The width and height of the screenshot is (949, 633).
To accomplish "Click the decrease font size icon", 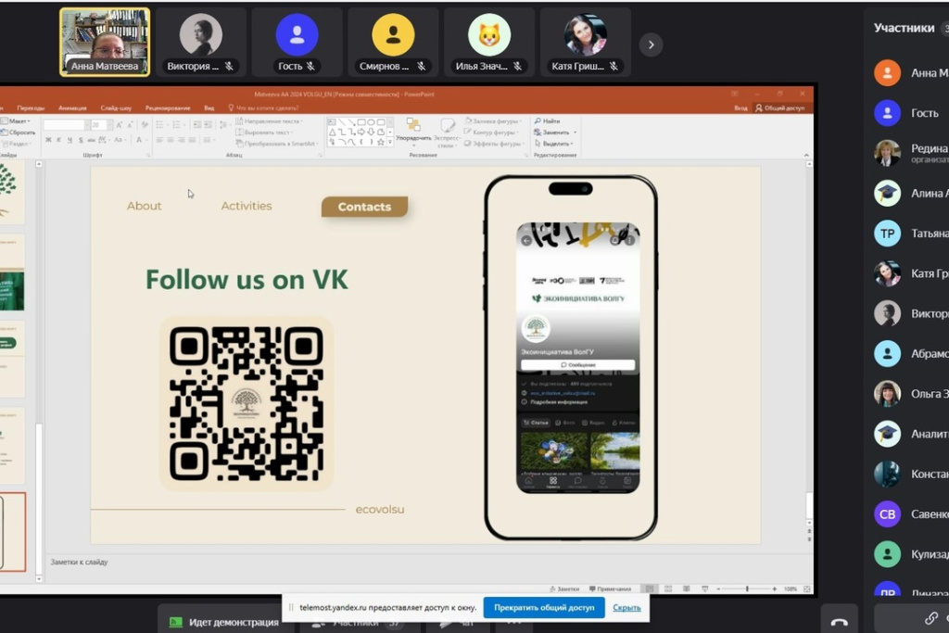I will pos(130,125).
